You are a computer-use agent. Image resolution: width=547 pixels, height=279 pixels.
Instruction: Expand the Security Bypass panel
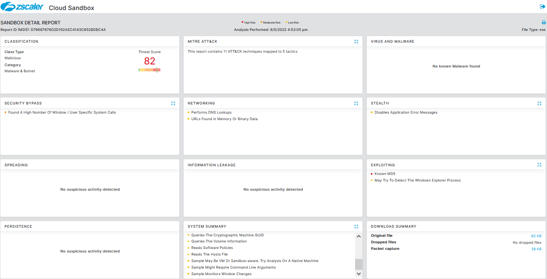[x=173, y=103]
